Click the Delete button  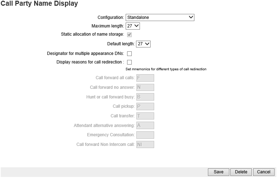coord(241,172)
